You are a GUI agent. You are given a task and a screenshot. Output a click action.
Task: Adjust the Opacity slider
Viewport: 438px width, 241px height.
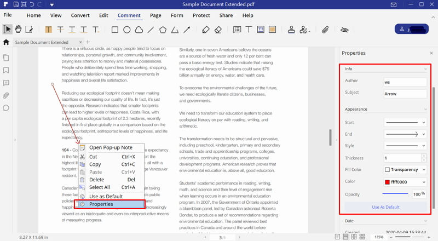395,193
